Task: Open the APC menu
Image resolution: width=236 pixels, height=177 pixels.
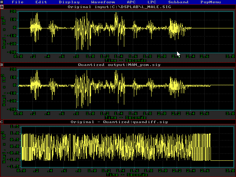Action: coord(131,2)
